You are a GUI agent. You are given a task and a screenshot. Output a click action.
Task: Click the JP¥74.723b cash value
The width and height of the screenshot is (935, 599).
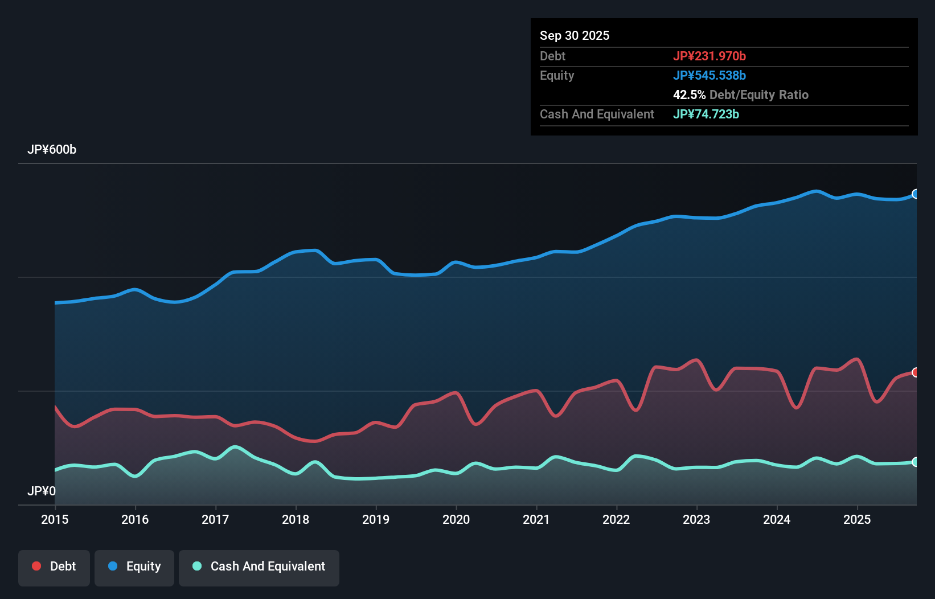(x=706, y=114)
